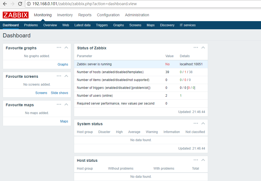The image size is (261, 181).
Task: Click the Not classified column header
Action: point(195,132)
